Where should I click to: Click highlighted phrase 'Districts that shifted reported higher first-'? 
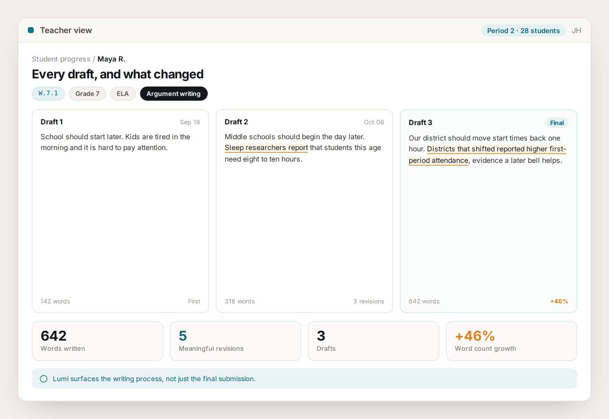coord(496,149)
